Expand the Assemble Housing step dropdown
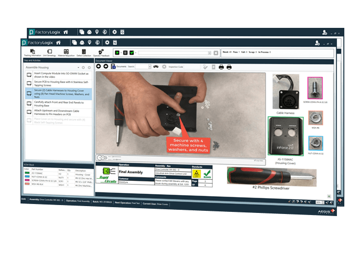The width and height of the screenshot is (358, 255). click(x=78, y=68)
